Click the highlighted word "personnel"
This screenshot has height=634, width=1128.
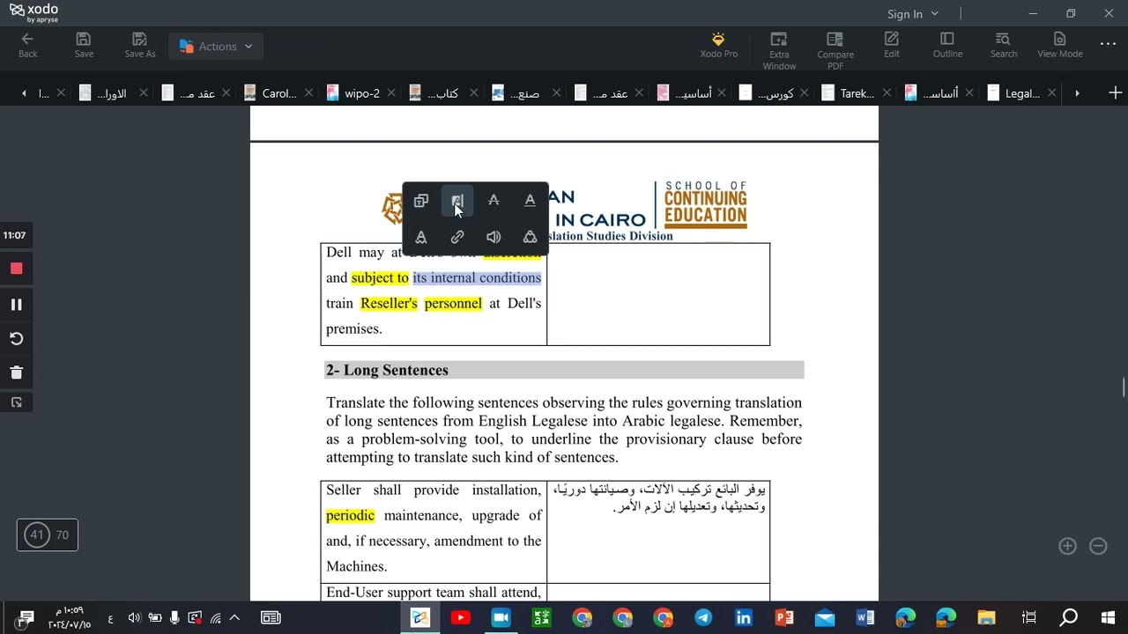453,304
